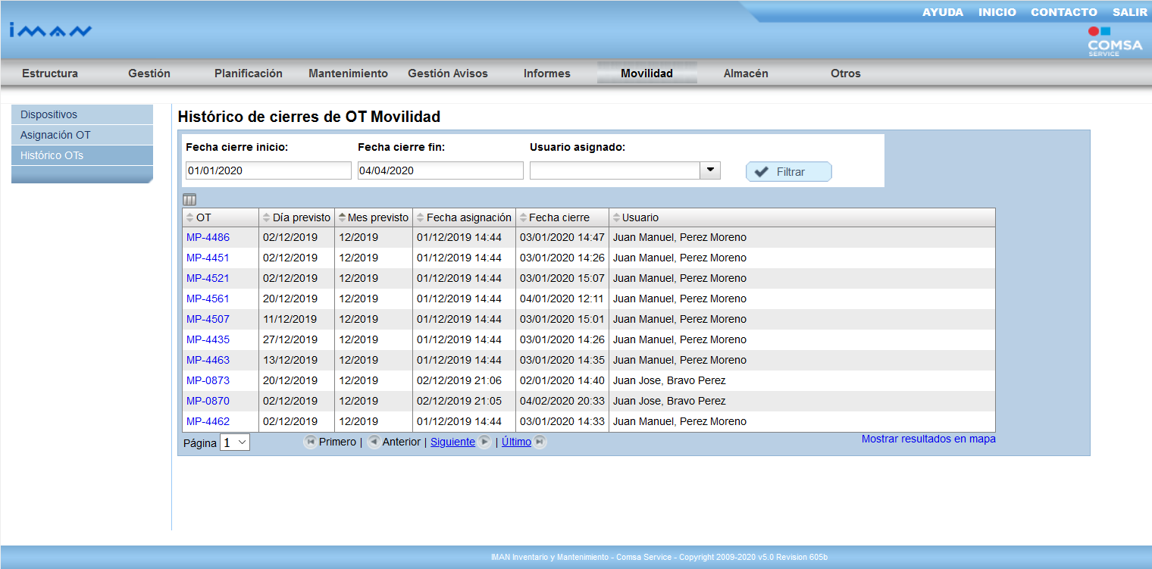Select Asignación OT in sidebar

pos(55,135)
